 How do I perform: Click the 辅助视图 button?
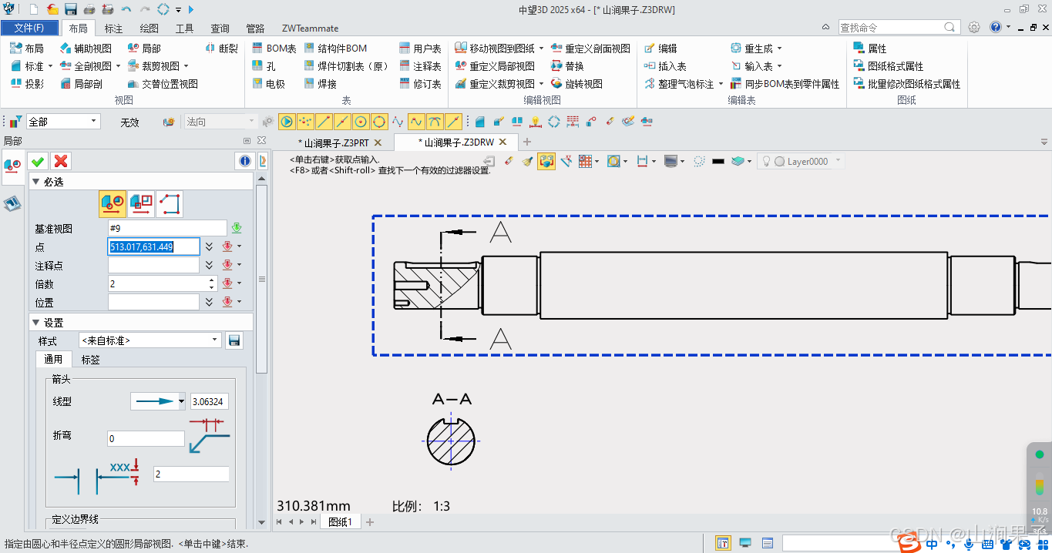click(x=86, y=48)
